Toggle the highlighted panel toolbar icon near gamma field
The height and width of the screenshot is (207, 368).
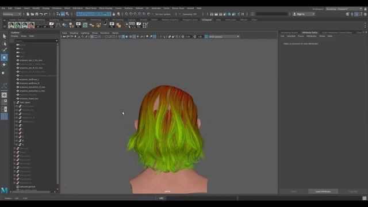tap(206, 37)
